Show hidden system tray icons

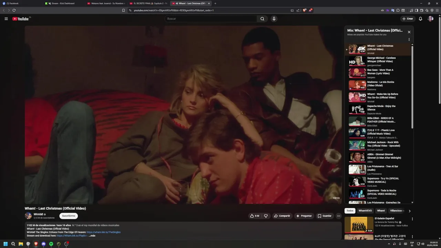389,244
